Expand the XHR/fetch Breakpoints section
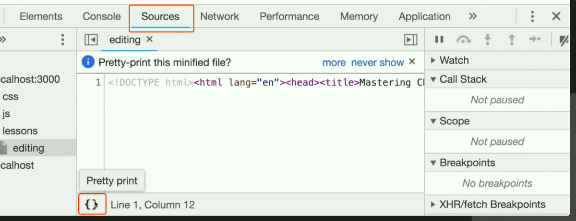This screenshot has width=576, height=221. pyautogui.click(x=487, y=204)
